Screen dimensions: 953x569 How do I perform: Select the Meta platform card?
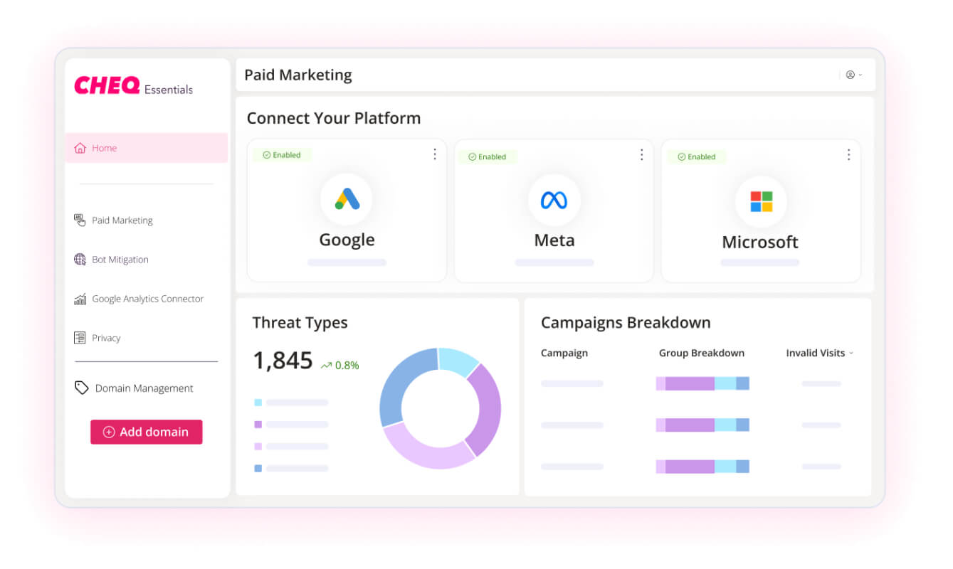tap(554, 211)
